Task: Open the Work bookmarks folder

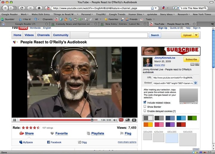Action: click(24, 14)
